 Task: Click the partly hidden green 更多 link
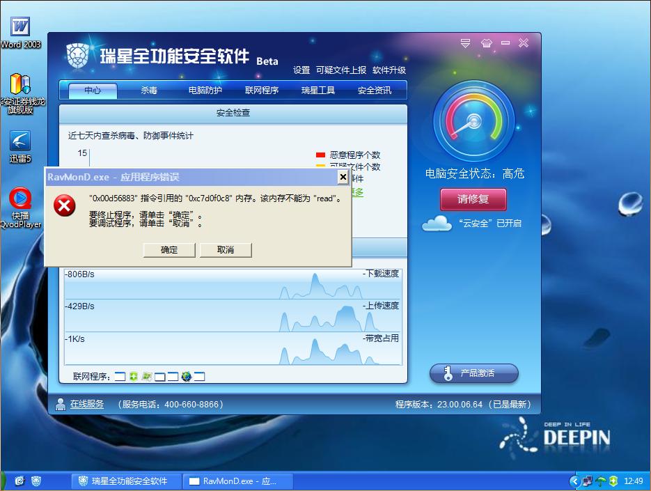[357, 192]
